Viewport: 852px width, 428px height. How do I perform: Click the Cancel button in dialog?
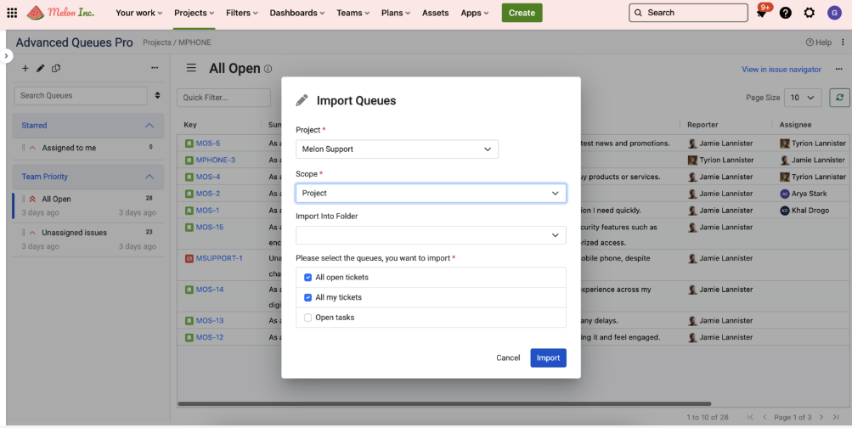508,358
